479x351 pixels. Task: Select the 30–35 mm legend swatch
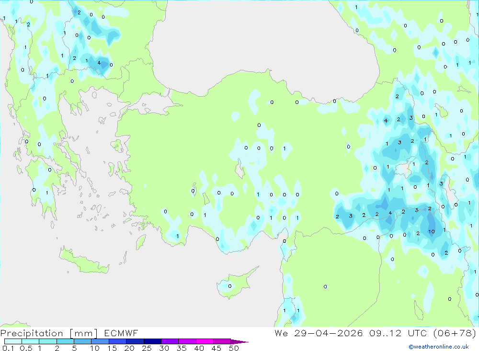(x=170, y=341)
